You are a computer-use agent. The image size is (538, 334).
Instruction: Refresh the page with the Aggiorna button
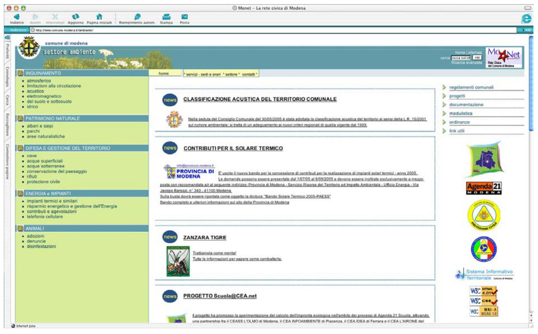click(x=75, y=19)
